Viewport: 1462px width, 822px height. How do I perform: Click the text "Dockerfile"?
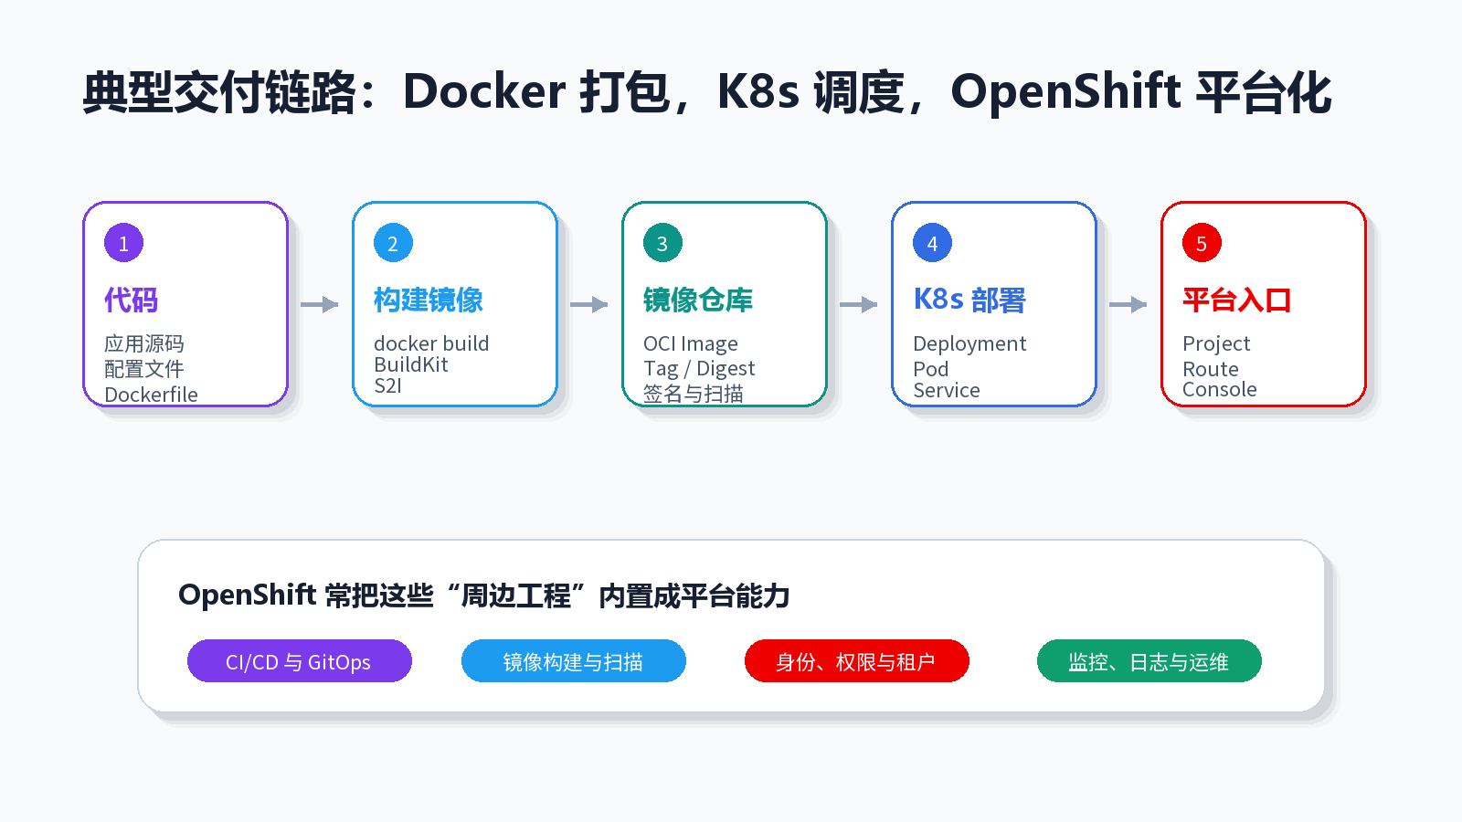point(151,395)
